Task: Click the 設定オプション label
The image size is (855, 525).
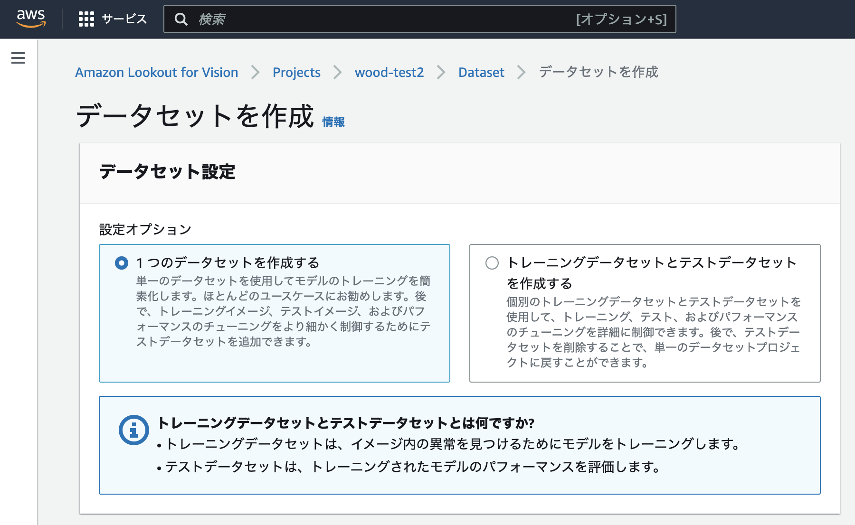Action: (x=145, y=230)
